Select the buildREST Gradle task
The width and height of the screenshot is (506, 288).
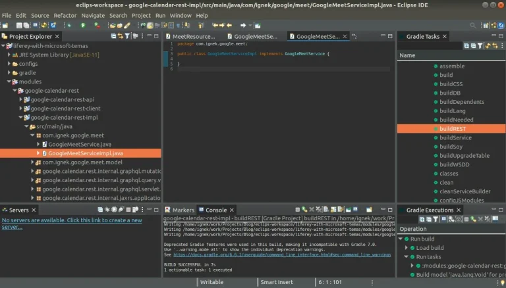(452, 129)
